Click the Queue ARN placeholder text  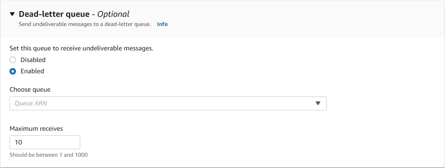coord(31,103)
